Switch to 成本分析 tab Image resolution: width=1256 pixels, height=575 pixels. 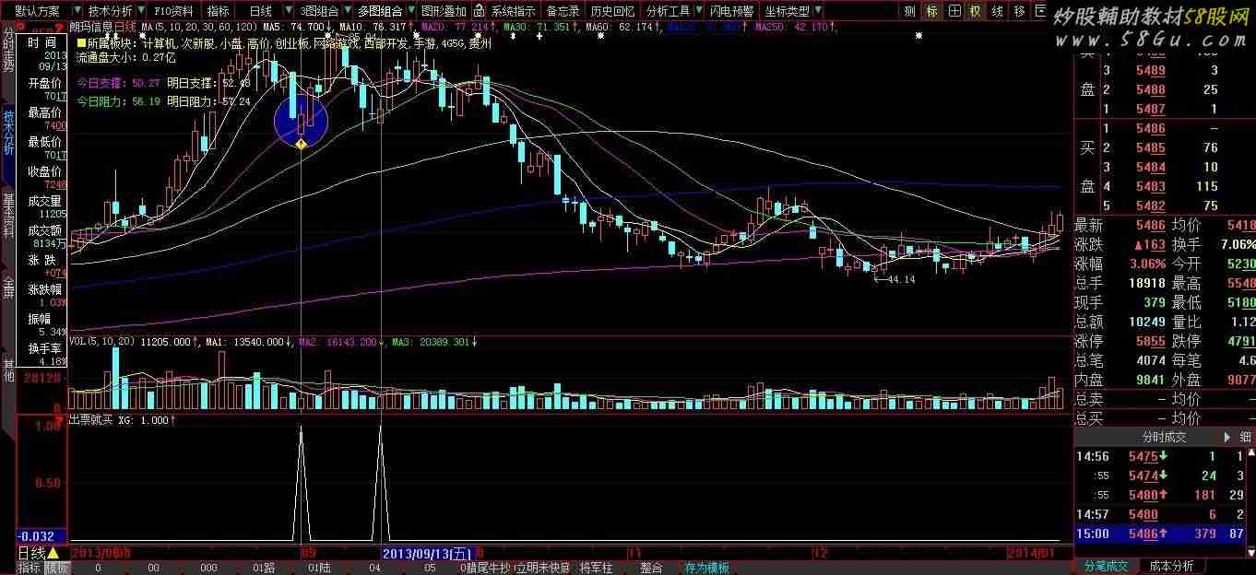pos(1171,566)
